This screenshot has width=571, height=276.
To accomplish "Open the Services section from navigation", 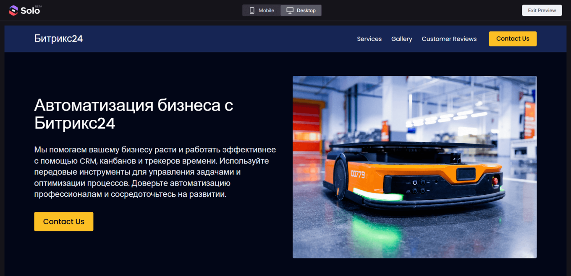I will 369,39.
